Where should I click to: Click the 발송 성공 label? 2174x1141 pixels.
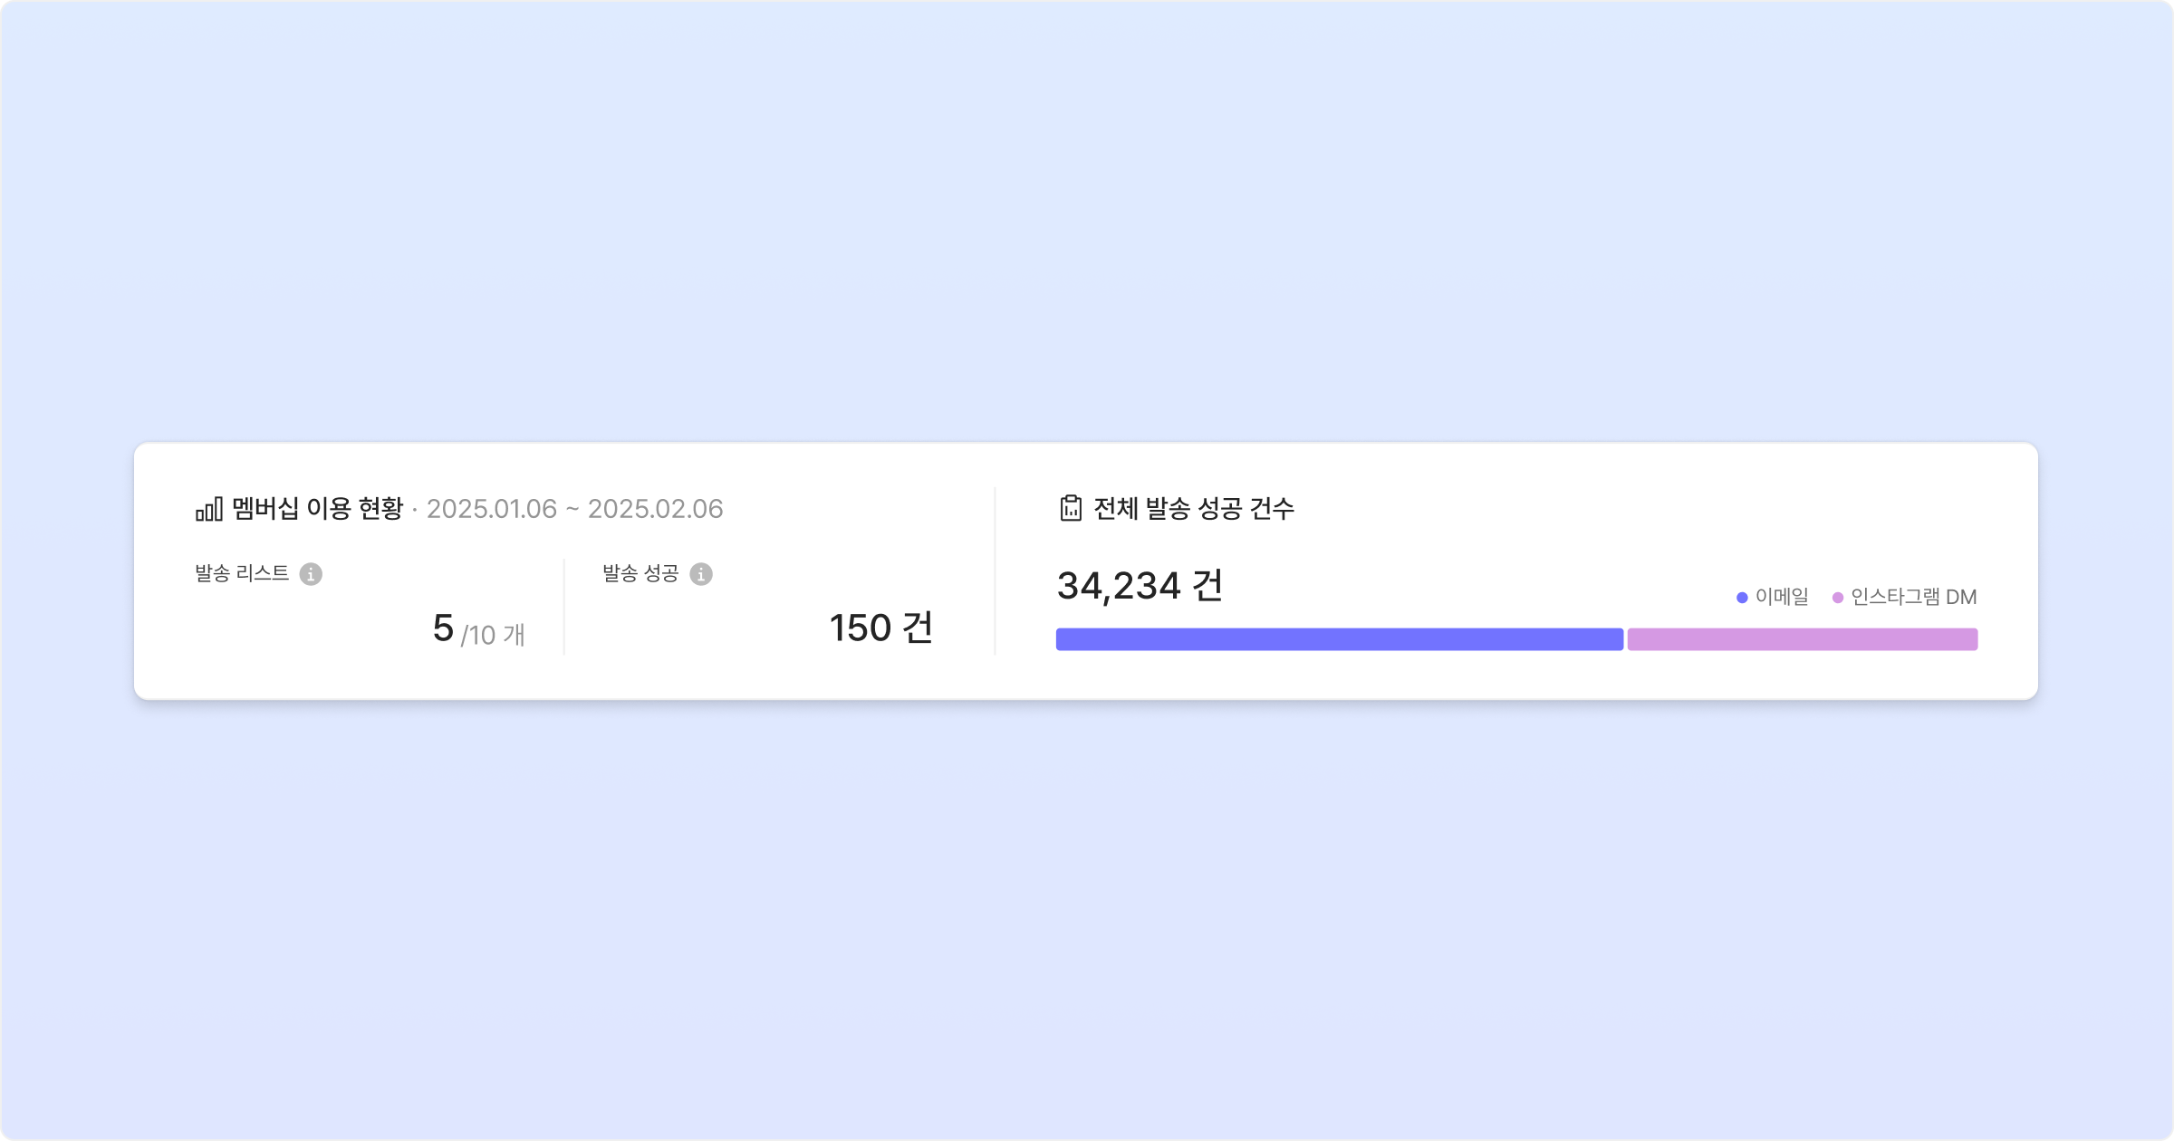(640, 573)
